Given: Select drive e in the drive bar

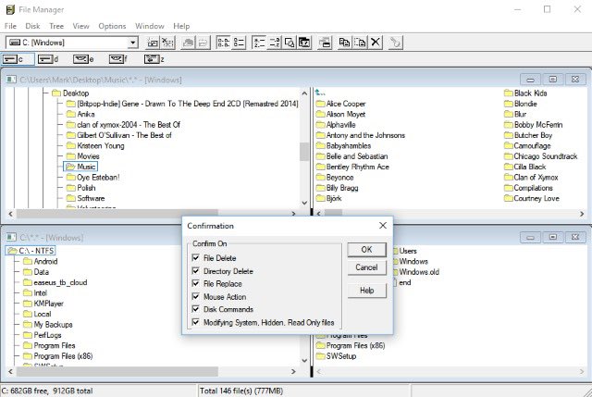Looking at the screenshot, I should pyautogui.click(x=83, y=59).
